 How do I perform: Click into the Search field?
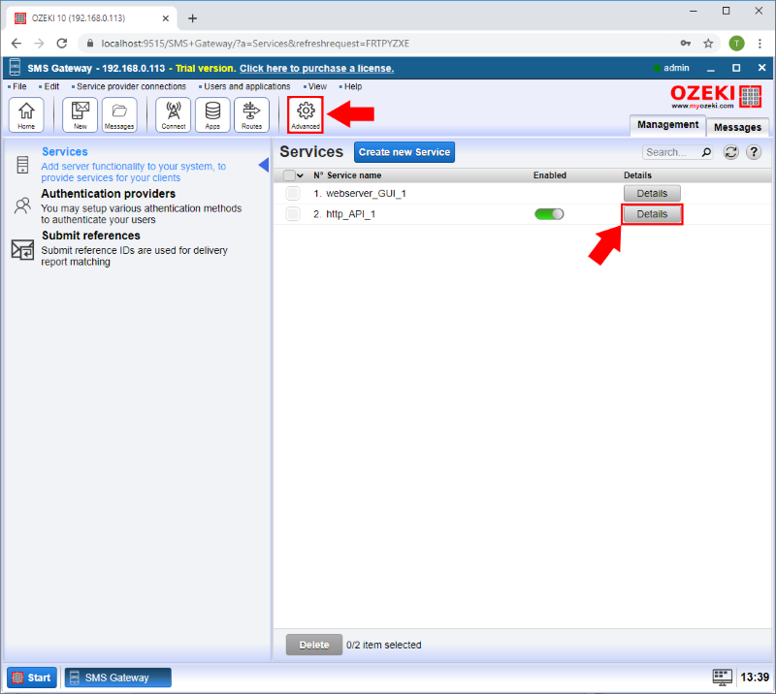tap(669, 152)
